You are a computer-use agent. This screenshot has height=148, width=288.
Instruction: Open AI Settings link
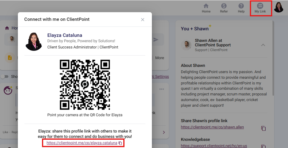[160, 77]
